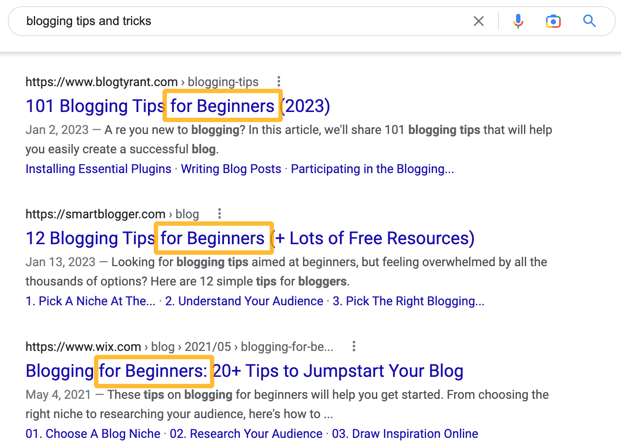This screenshot has width=621, height=448.
Task: Click inside the search input field
Action: [176, 21]
